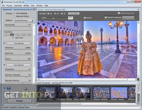The width and height of the screenshot is (142, 110).
Task: Adjust the Temperature slider
Action: pyautogui.click(x=20, y=72)
